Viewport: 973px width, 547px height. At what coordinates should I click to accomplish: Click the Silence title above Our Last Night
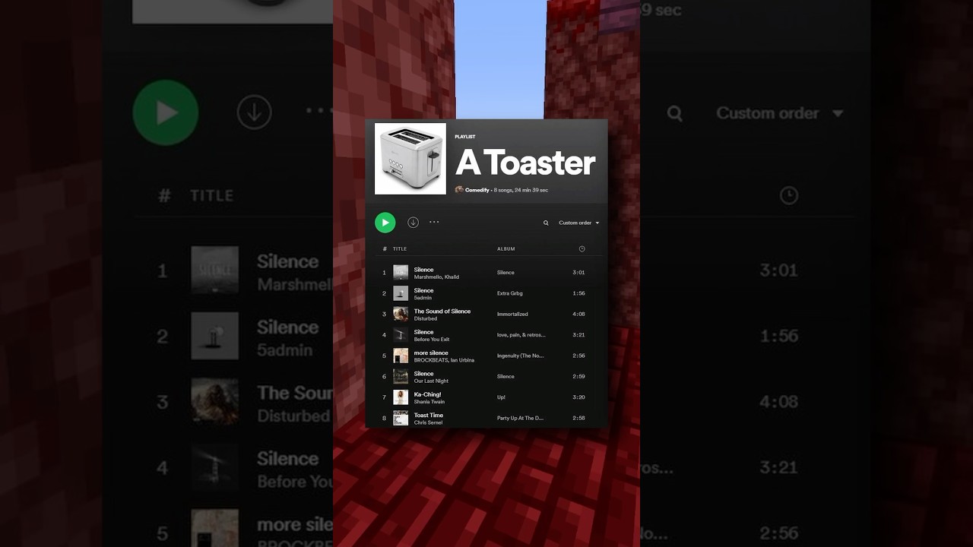click(x=423, y=374)
